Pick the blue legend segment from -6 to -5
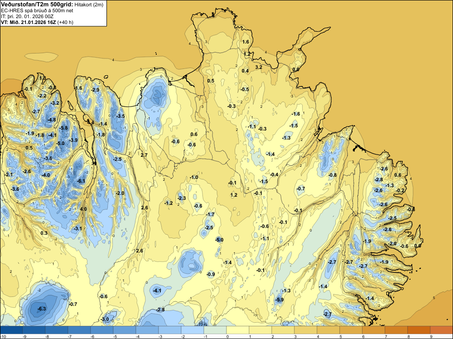 (102, 330)
